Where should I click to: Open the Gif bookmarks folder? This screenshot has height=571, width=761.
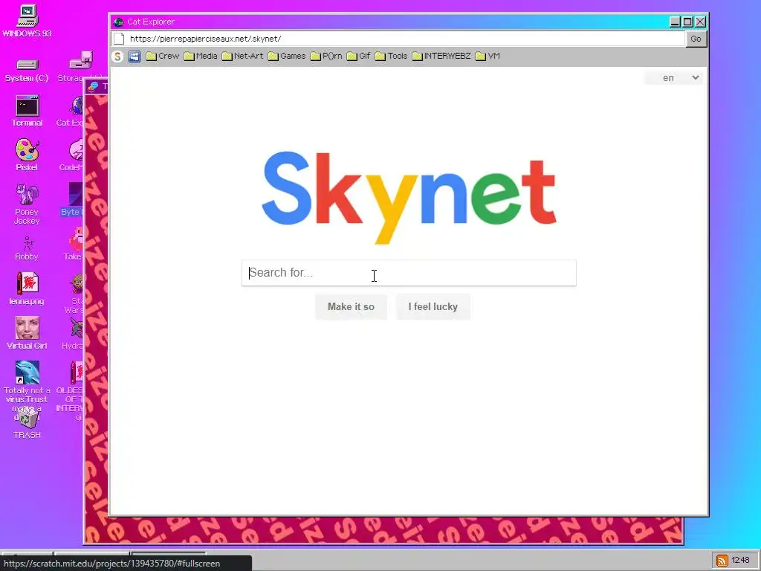point(359,56)
